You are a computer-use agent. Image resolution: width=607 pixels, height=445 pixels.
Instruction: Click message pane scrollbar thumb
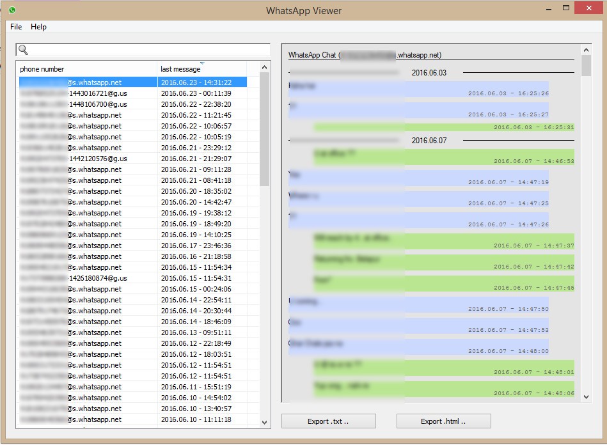click(x=586, y=66)
